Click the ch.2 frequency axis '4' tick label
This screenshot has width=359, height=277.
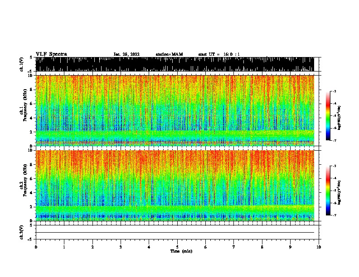pyautogui.click(x=32, y=193)
